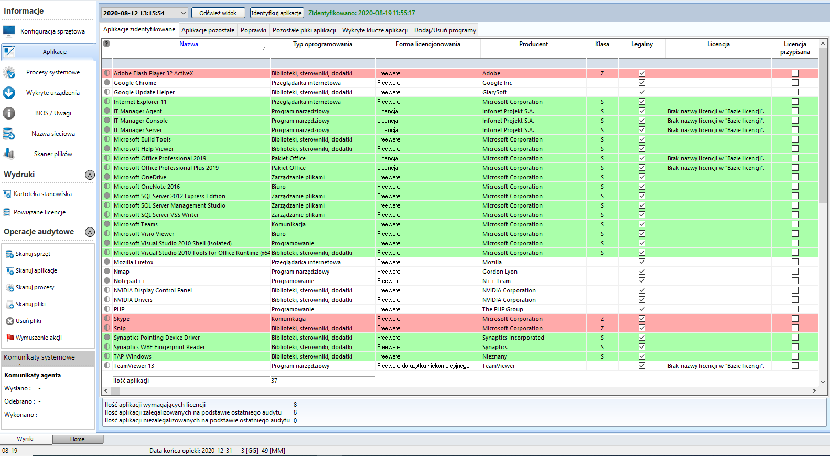Screen dimensions: 830x456
Task: Toggle Legalny checkbox for Mozilla Firefox
Action: click(x=642, y=262)
